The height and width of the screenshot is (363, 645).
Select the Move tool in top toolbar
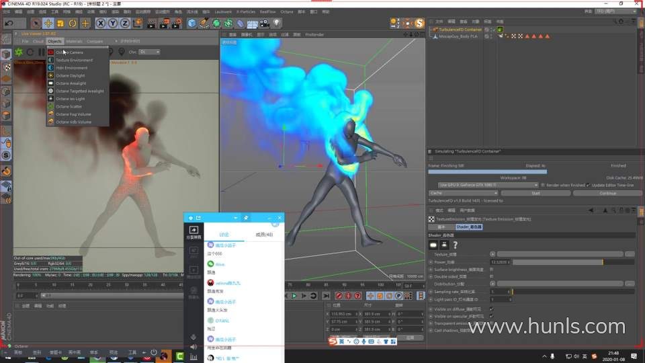[48, 24]
